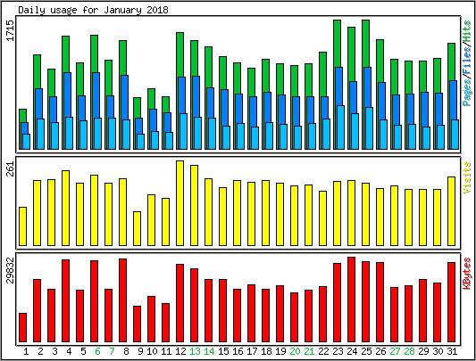Click day 31 label on the x-axis
Screen dimensions: 476x361
tap(452, 351)
